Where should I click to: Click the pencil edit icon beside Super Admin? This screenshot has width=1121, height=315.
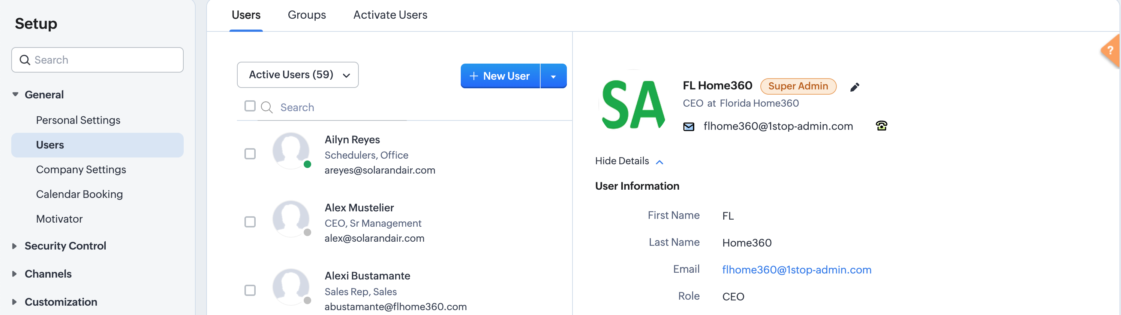point(854,87)
